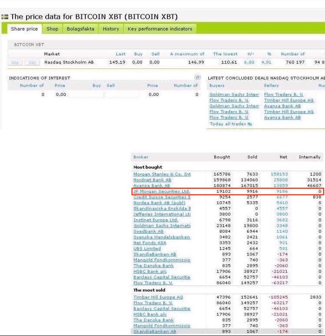Viewport: 325px width, 336px height.
Task: Open the Key performance indicators tab
Action: [x=160, y=29]
